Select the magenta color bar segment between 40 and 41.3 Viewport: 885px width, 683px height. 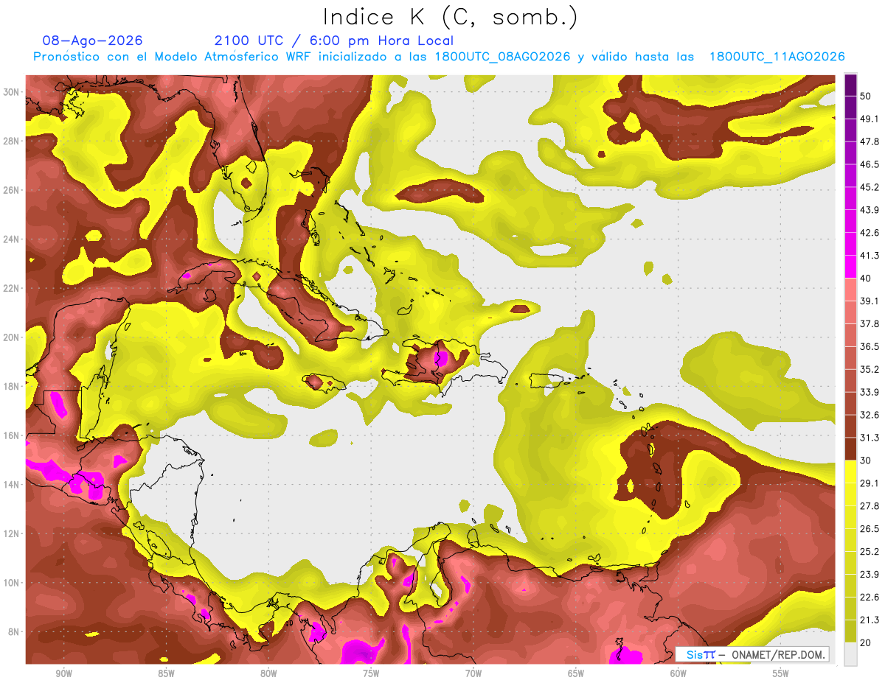[851, 267]
